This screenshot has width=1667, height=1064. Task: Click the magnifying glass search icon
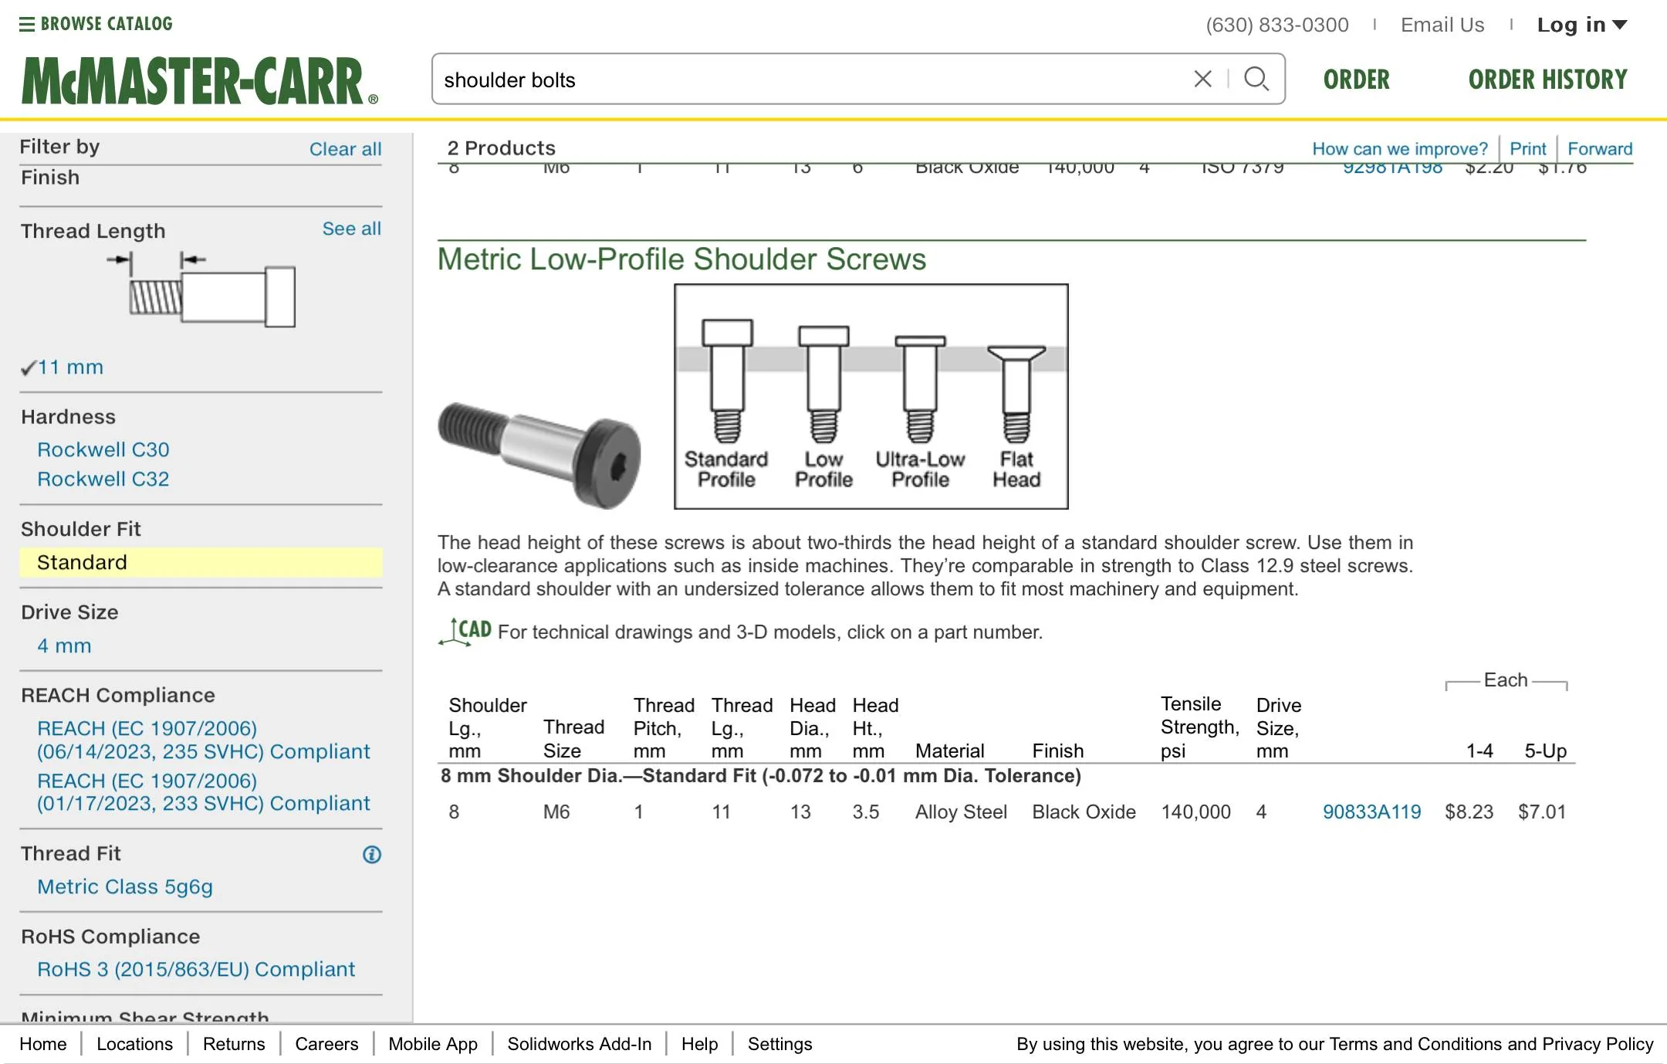tap(1256, 79)
